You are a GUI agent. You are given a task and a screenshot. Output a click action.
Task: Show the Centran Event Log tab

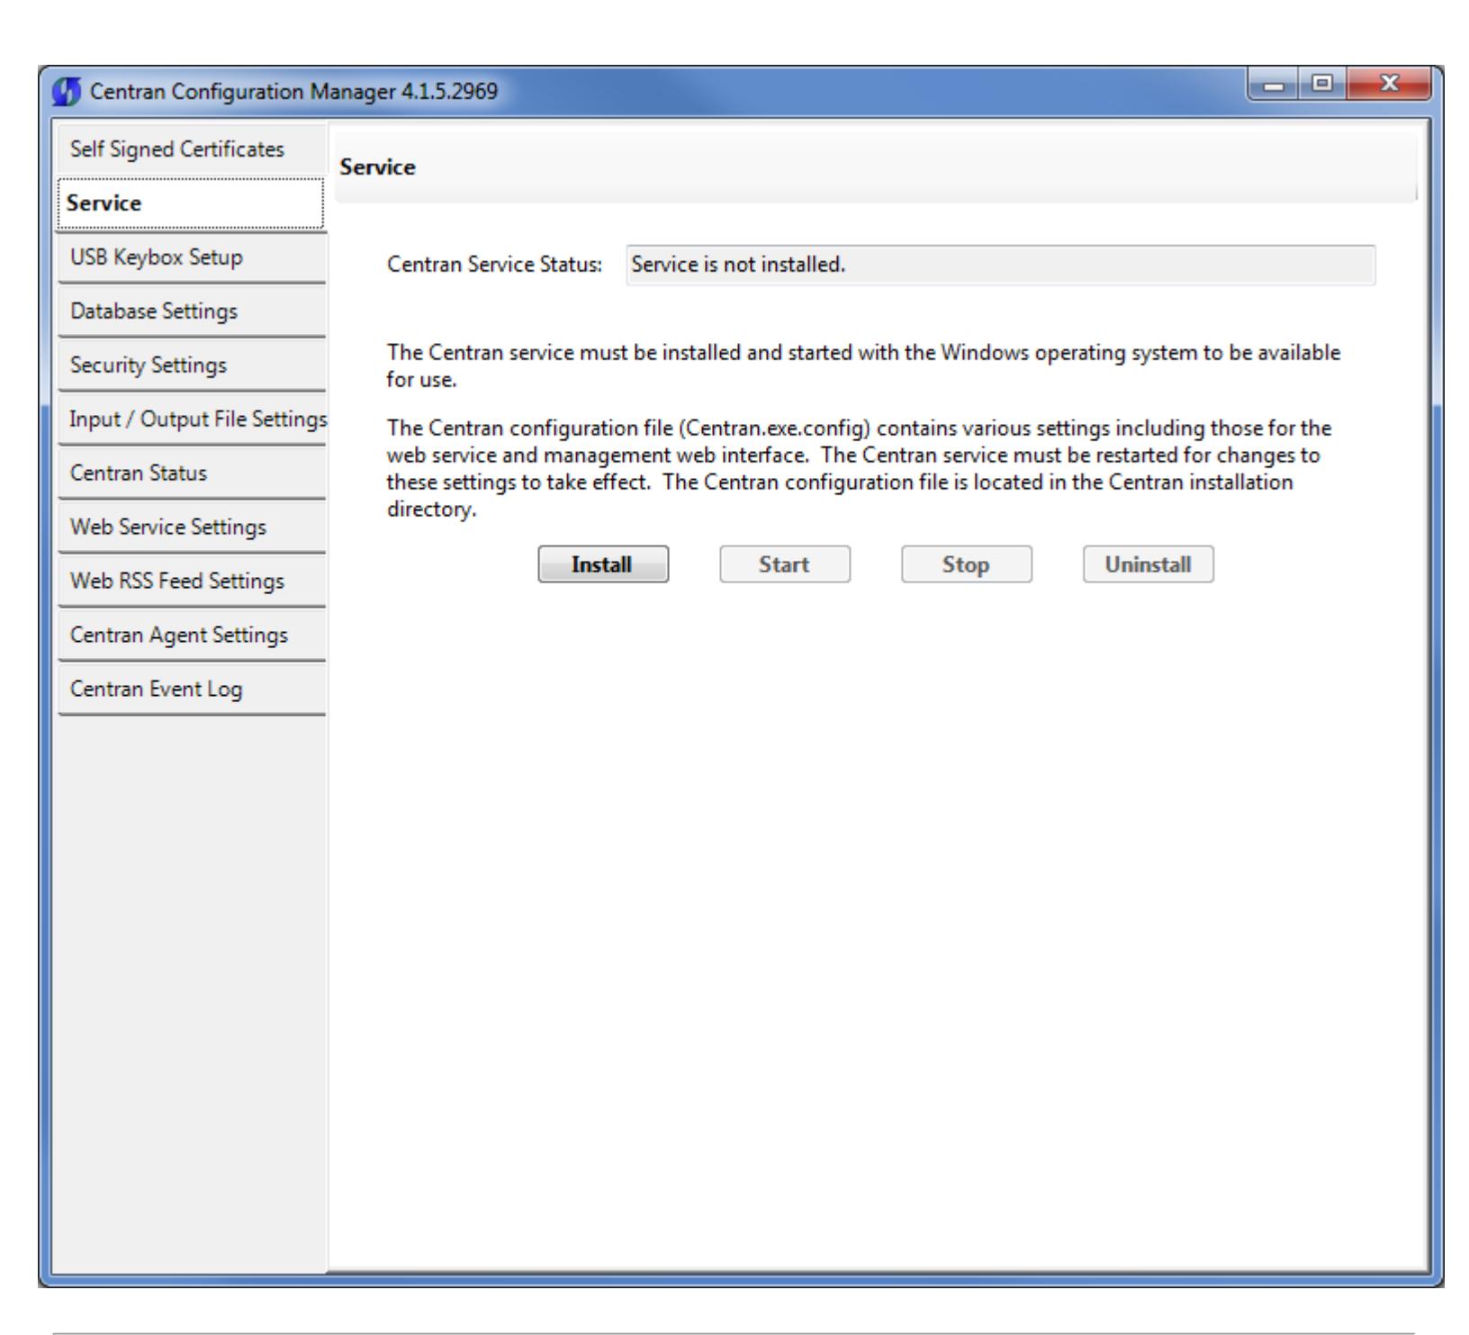click(191, 690)
